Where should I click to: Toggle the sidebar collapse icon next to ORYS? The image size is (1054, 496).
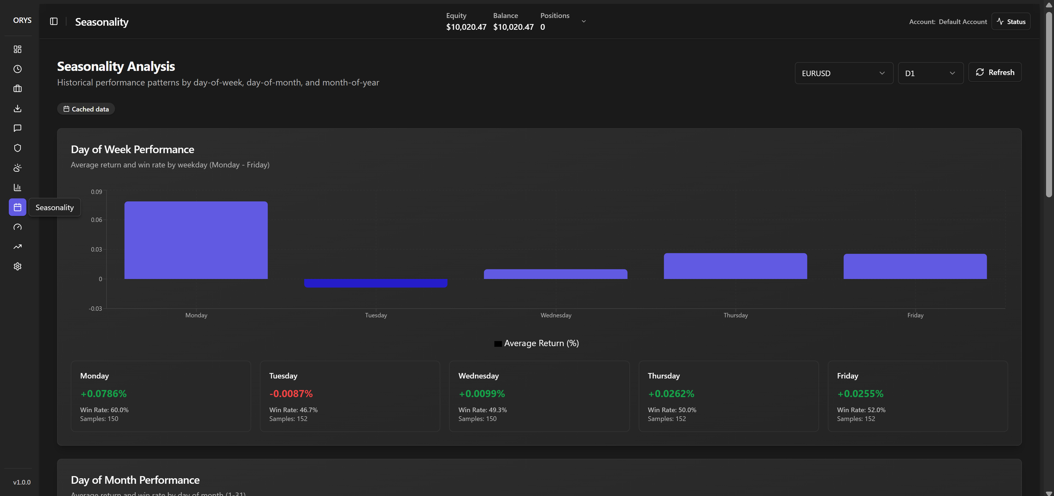(x=54, y=21)
